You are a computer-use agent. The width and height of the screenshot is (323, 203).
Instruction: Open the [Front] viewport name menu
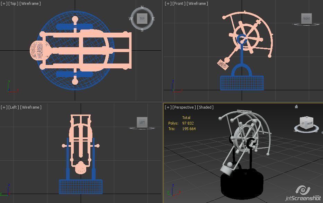pyautogui.click(x=178, y=3)
